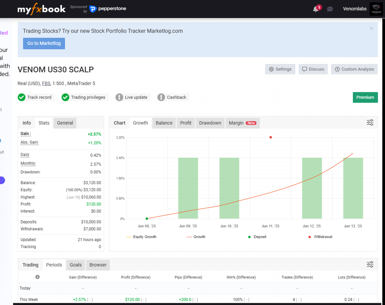Switch to the Drawdown chart tab
The width and height of the screenshot is (385, 305).
[x=210, y=123]
